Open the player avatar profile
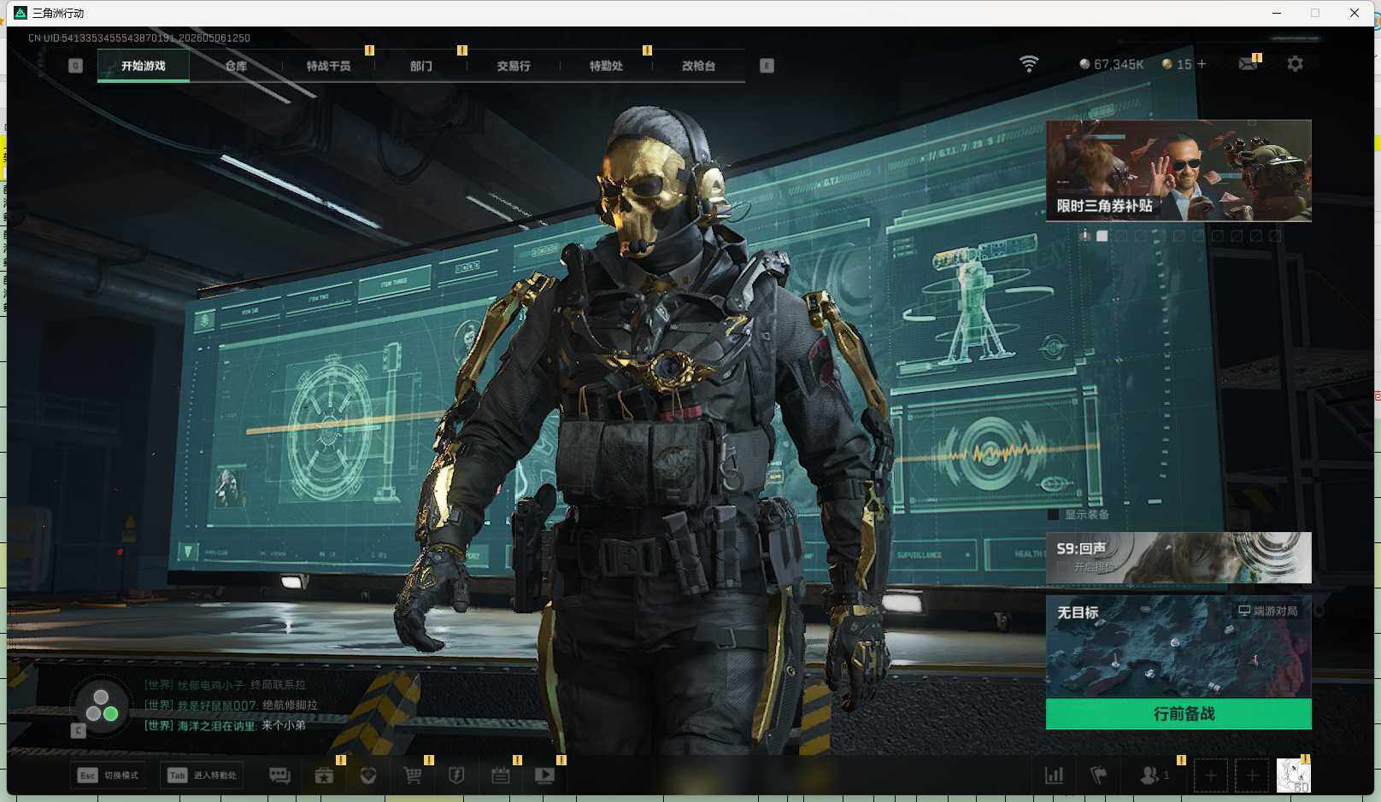Screen dimensions: 1381x802 1294,776
